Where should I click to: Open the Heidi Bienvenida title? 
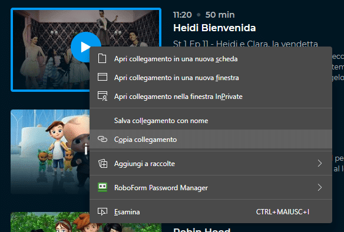coord(214,28)
